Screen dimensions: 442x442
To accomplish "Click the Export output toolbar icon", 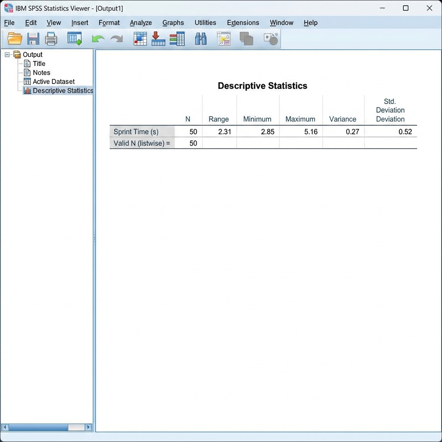I will 74,39.
